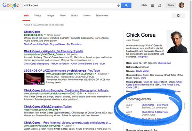Click the Share button

(x=171, y=5)
